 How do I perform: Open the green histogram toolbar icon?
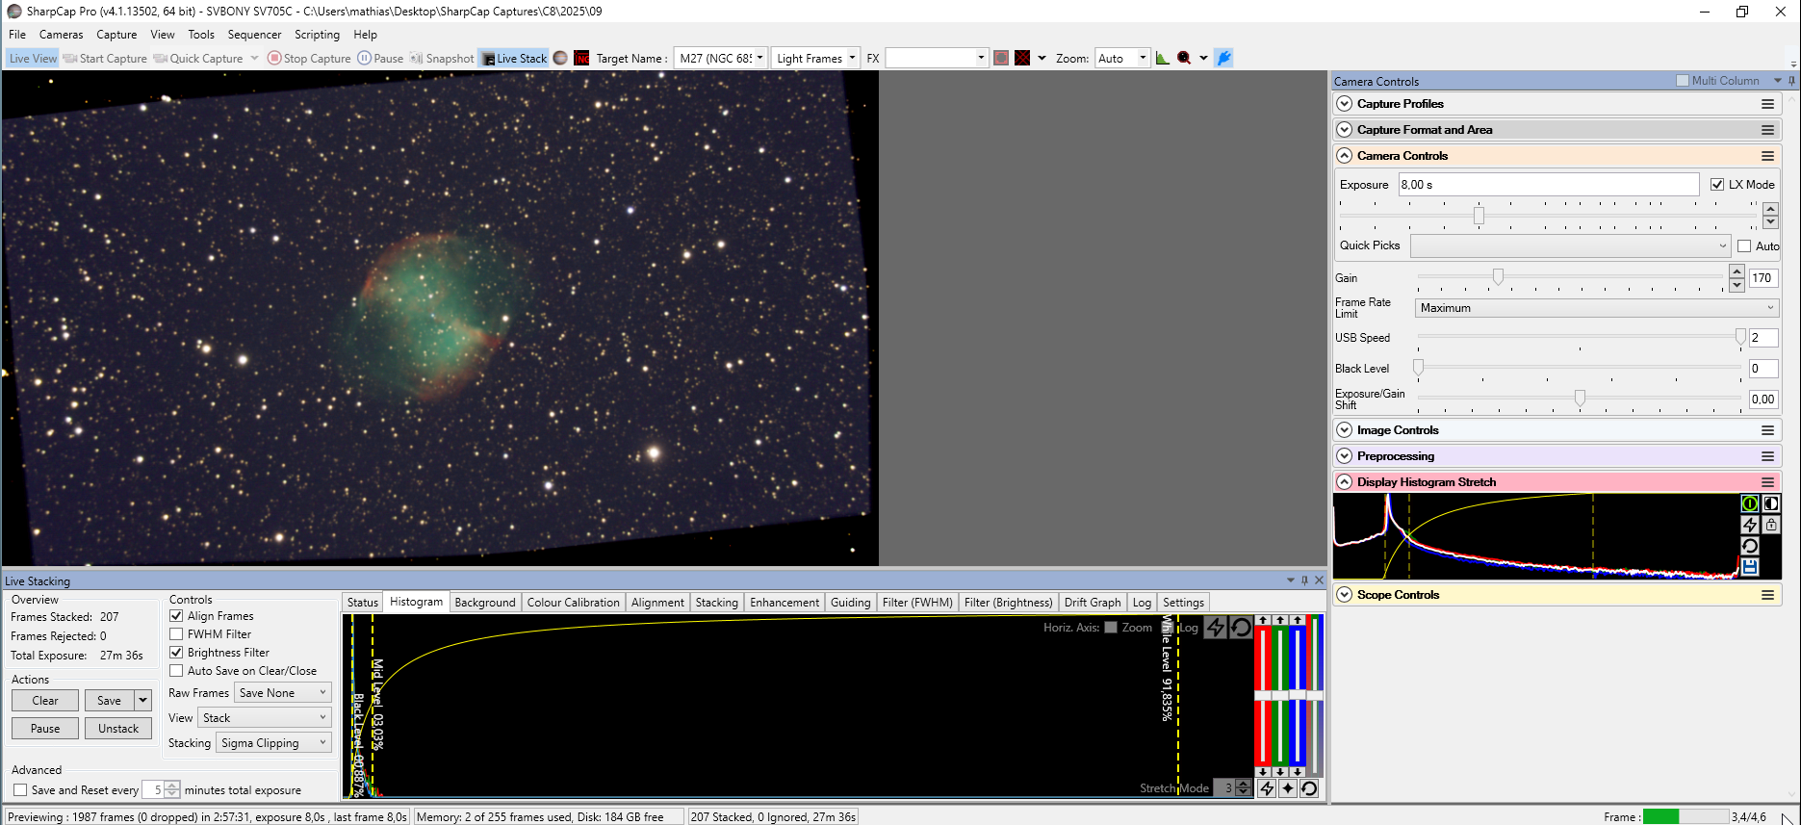pos(1163,58)
